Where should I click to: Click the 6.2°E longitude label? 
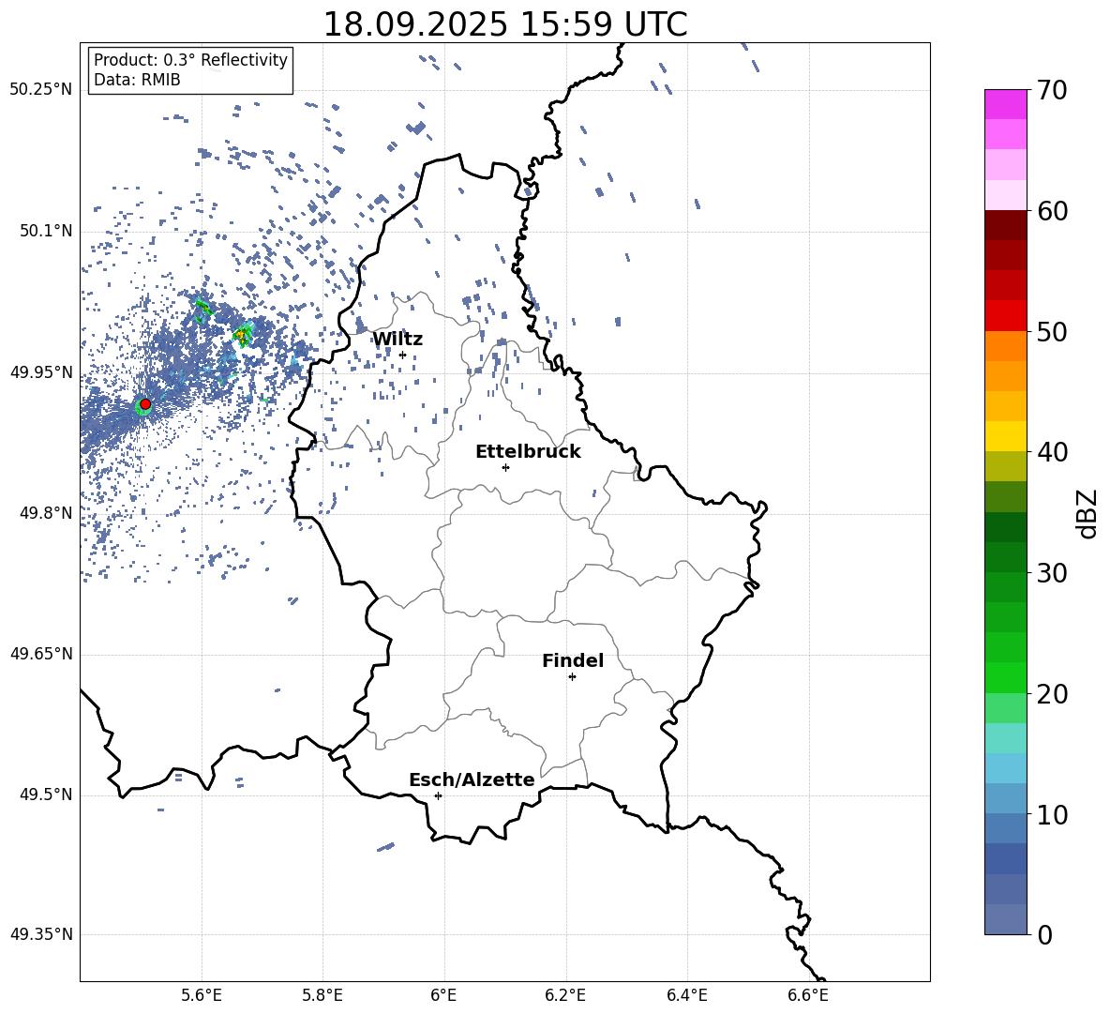(565, 995)
